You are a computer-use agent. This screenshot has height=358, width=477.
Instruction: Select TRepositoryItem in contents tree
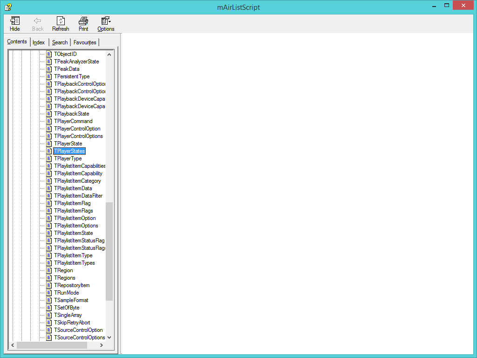72,285
